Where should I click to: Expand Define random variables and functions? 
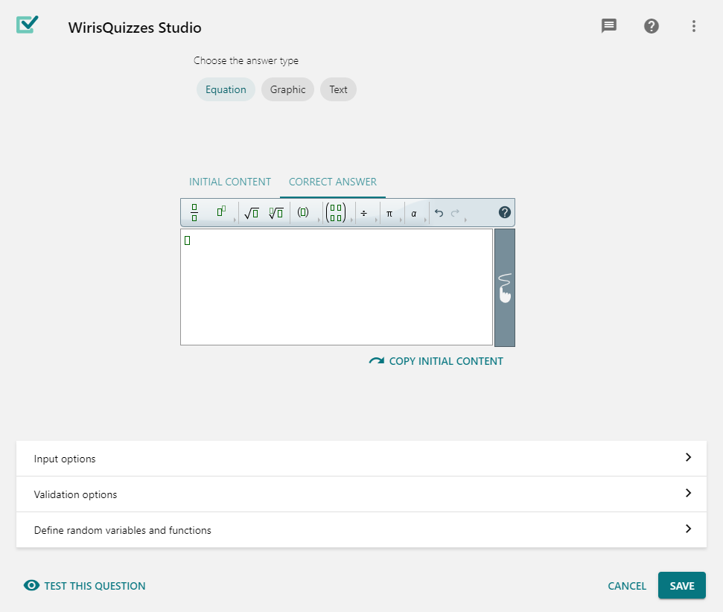(x=362, y=530)
